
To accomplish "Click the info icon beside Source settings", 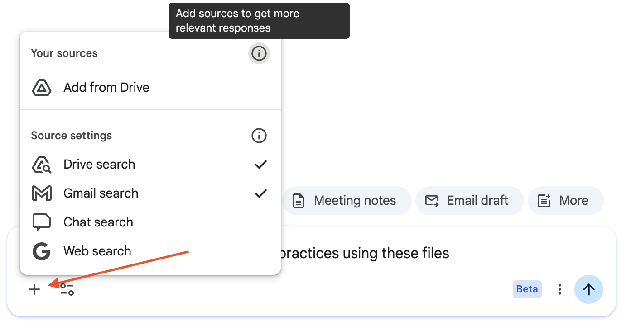I will click(259, 136).
